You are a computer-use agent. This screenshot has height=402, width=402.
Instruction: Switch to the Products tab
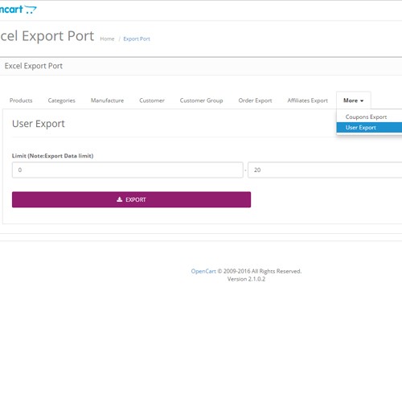[x=21, y=100]
